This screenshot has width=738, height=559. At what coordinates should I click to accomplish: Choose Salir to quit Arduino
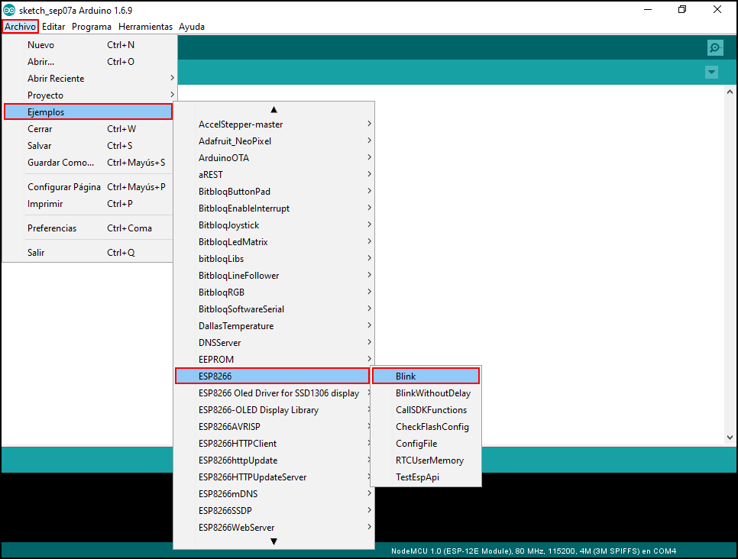[89, 253]
